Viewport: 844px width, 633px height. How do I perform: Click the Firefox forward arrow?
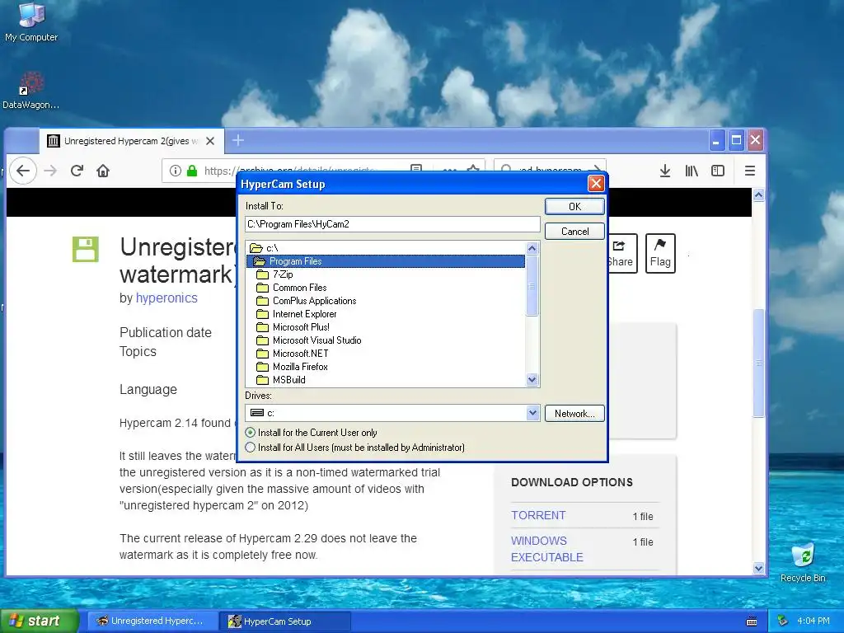click(x=50, y=171)
